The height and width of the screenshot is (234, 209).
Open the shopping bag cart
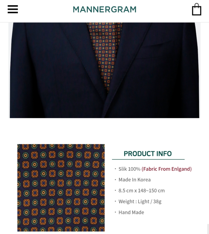pyautogui.click(x=197, y=9)
